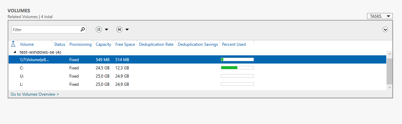
Task: Open the dropdown arrow beside the save icon
Action: [x=127, y=30]
